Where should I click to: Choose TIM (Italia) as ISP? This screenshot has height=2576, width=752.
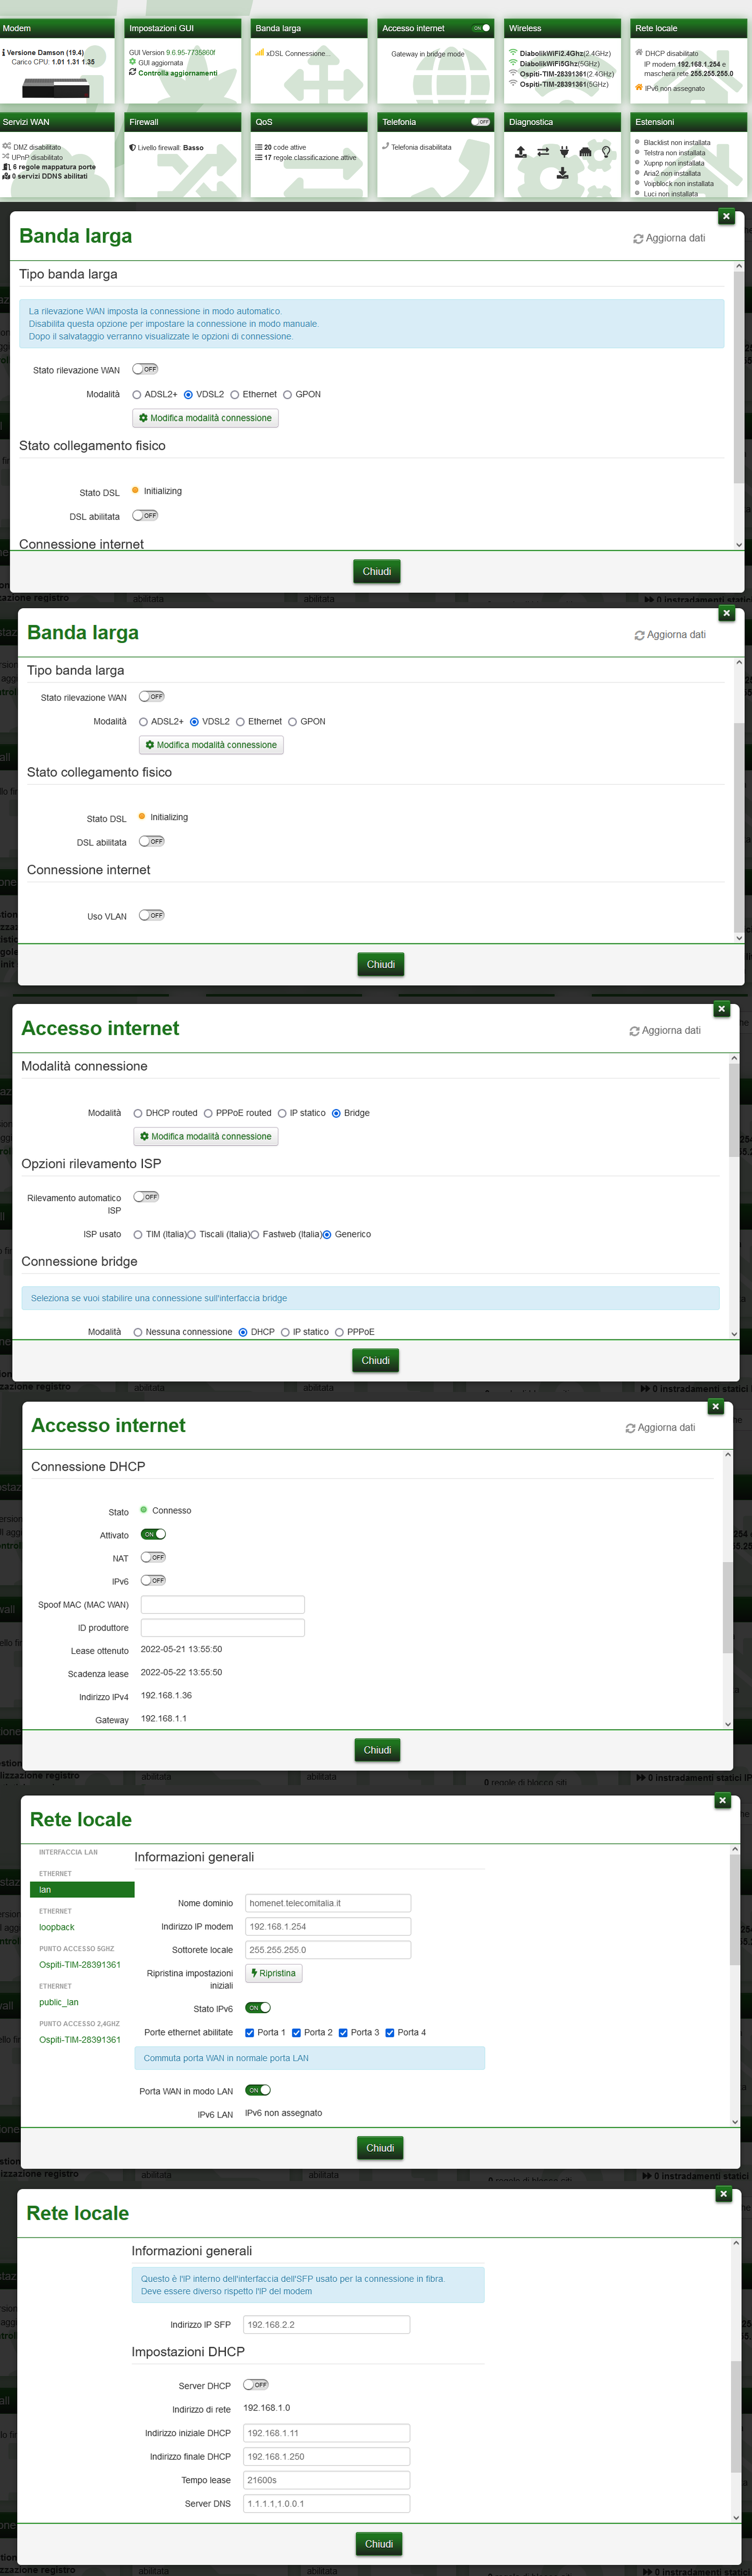[138, 1234]
